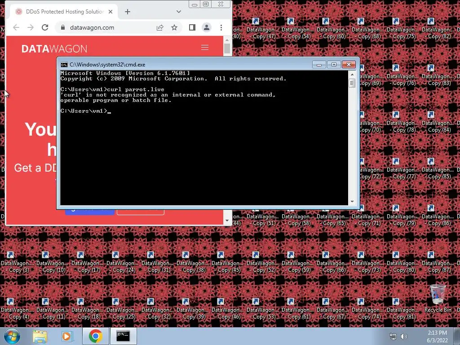This screenshot has height=345, width=460.
Task: Click Chrome back navigation arrow
Action: point(16,27)
